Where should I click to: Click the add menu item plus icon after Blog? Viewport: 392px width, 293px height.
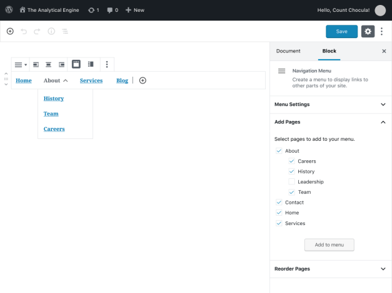pyautogui.click(x=143, y=80)
